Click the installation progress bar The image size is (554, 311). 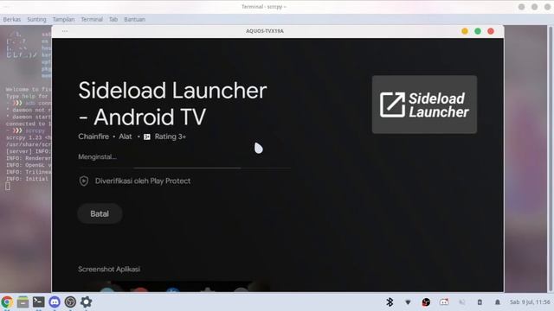coord(184,168)
